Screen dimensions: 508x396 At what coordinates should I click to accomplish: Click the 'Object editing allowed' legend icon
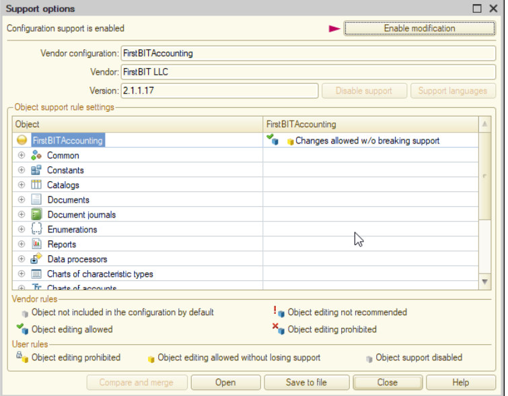pyautogui.click(x=22, y=329)
